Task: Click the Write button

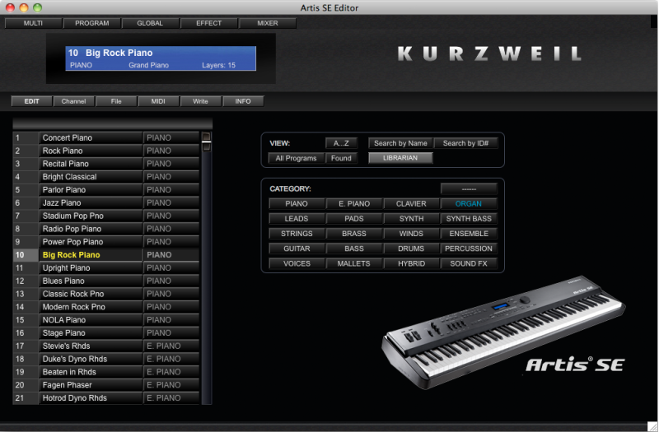Action: (200, 101)
